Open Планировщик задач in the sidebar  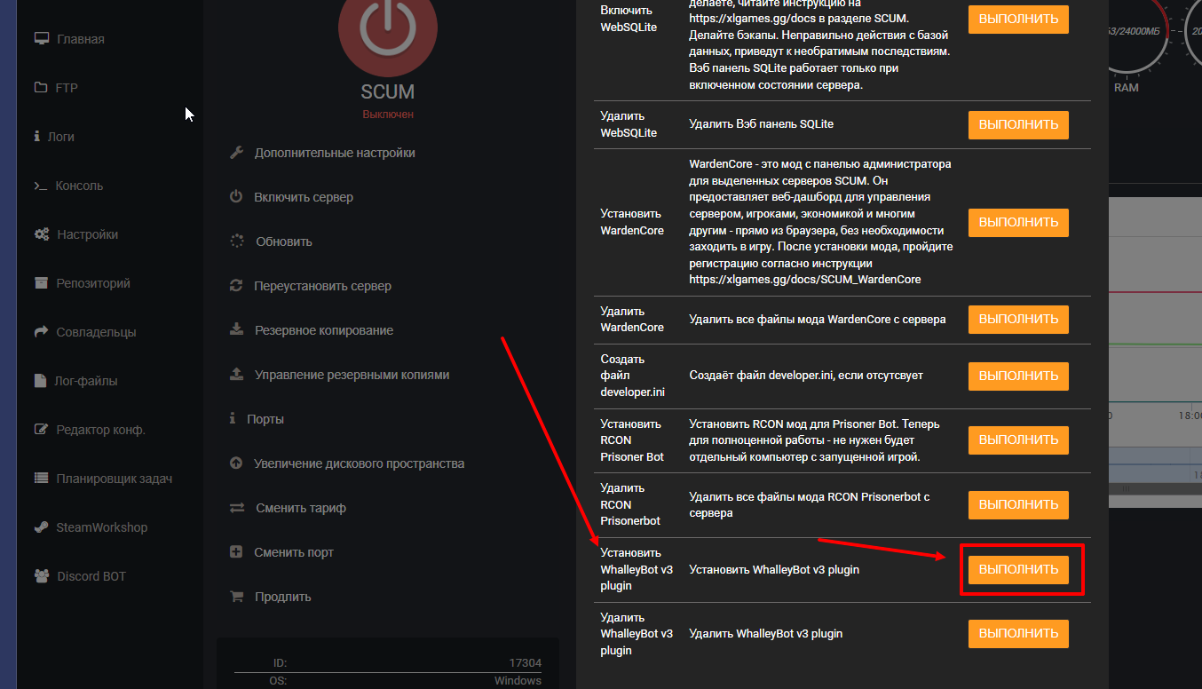click(114, 479)
